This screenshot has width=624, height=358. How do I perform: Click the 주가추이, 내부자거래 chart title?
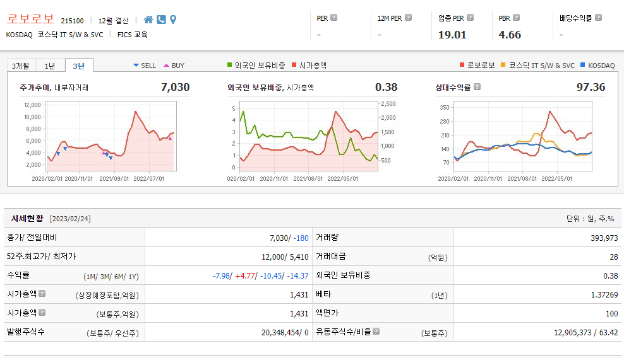tap(54, 88)
